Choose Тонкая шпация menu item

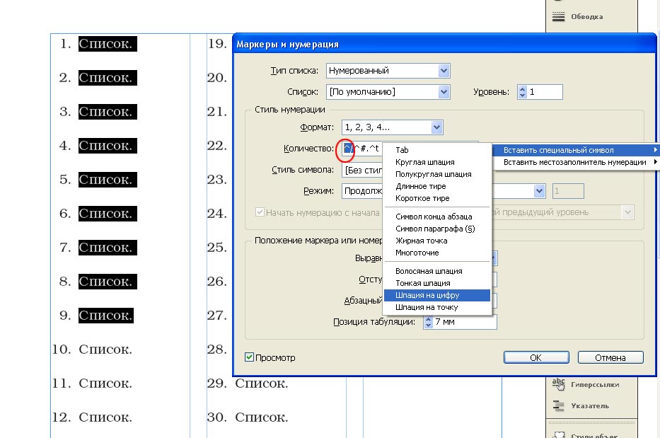437,284
